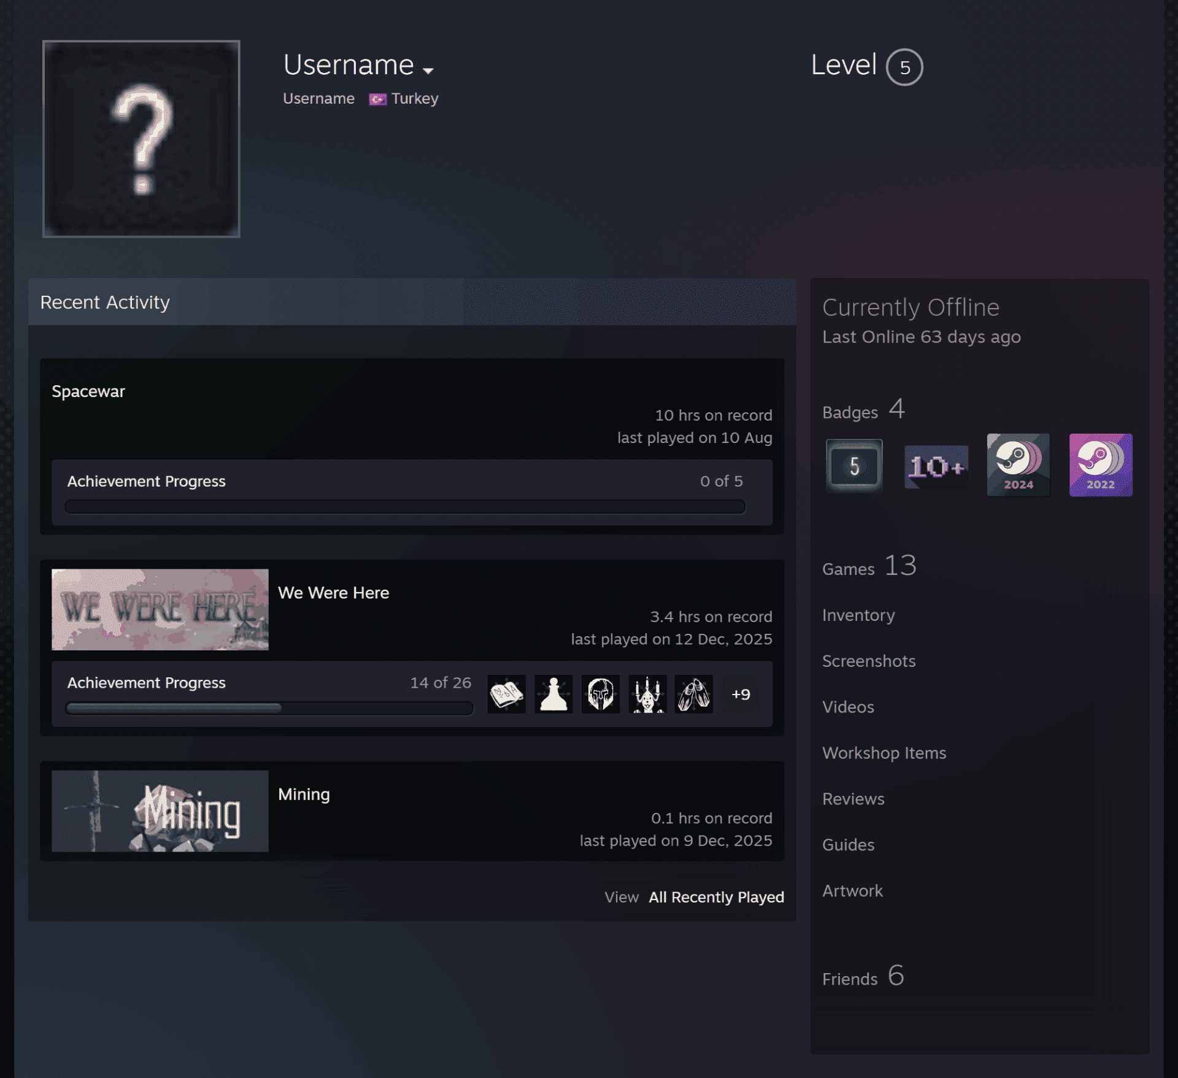1178x1078 pixels.
Task: Open the Mining game banner
Action: [x=160, y=810]
